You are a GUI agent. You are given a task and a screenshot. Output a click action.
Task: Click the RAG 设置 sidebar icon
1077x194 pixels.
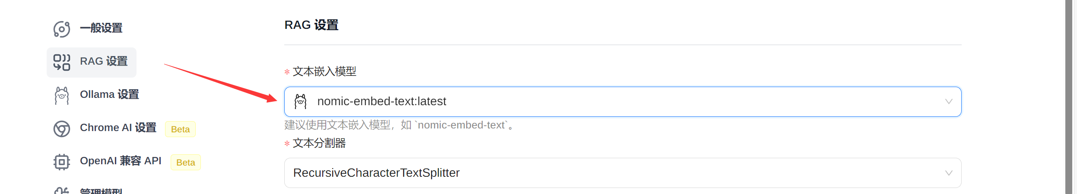(x=61, y=62)
